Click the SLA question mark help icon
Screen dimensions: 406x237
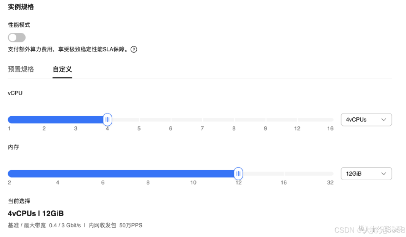click(x=134, y=49)
